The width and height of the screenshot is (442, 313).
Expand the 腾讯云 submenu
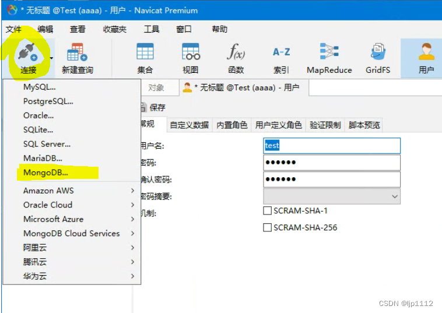(72, 262)
